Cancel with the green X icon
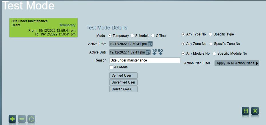 255,111
